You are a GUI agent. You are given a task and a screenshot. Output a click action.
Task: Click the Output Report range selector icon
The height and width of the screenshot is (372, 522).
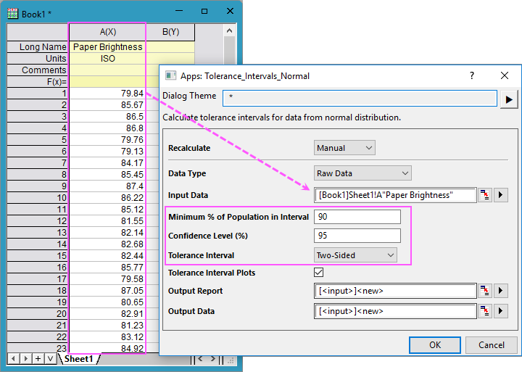(485, 292)
